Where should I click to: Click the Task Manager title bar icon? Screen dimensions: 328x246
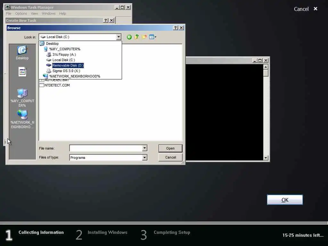pos(8,7)
